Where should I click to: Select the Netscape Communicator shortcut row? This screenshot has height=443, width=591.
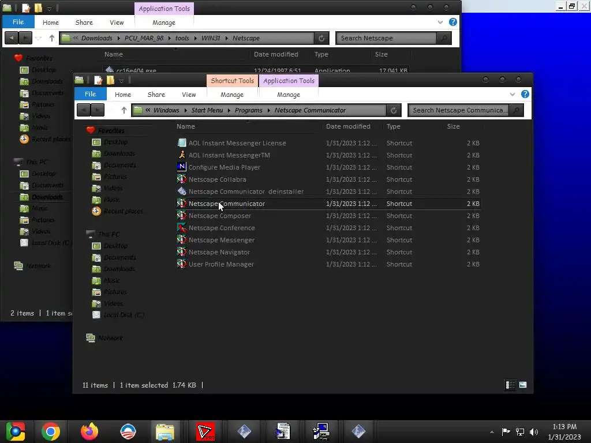(328, 204)
